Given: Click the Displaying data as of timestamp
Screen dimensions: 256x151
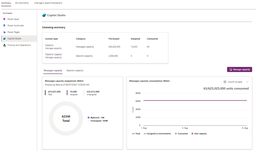Looking at the screenshot, I should tap(67, 85).
